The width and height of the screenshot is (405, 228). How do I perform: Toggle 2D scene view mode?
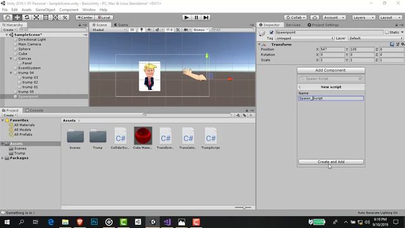coord(132,30)
